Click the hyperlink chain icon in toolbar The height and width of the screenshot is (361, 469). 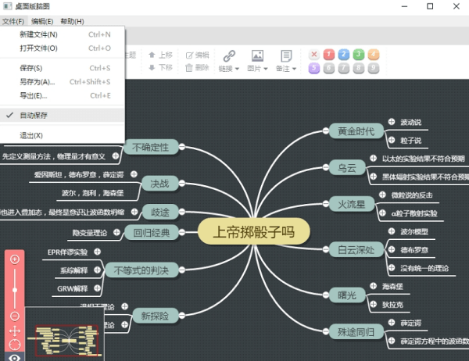229,55
